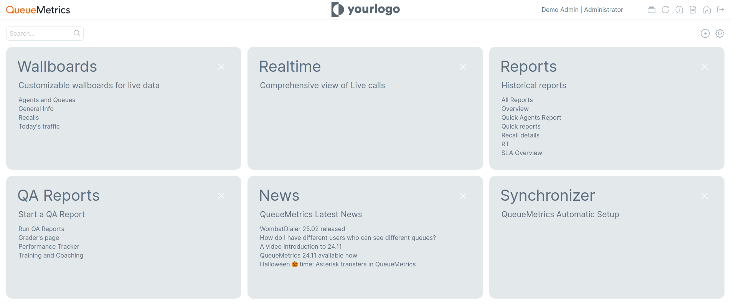Screen dimensions: 731x304
Task: Open All Reports link
Action: click(x=517, y=100)
